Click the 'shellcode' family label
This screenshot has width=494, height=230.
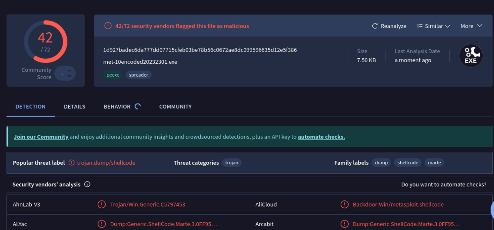pyautogui.click(x=408, y=163)
